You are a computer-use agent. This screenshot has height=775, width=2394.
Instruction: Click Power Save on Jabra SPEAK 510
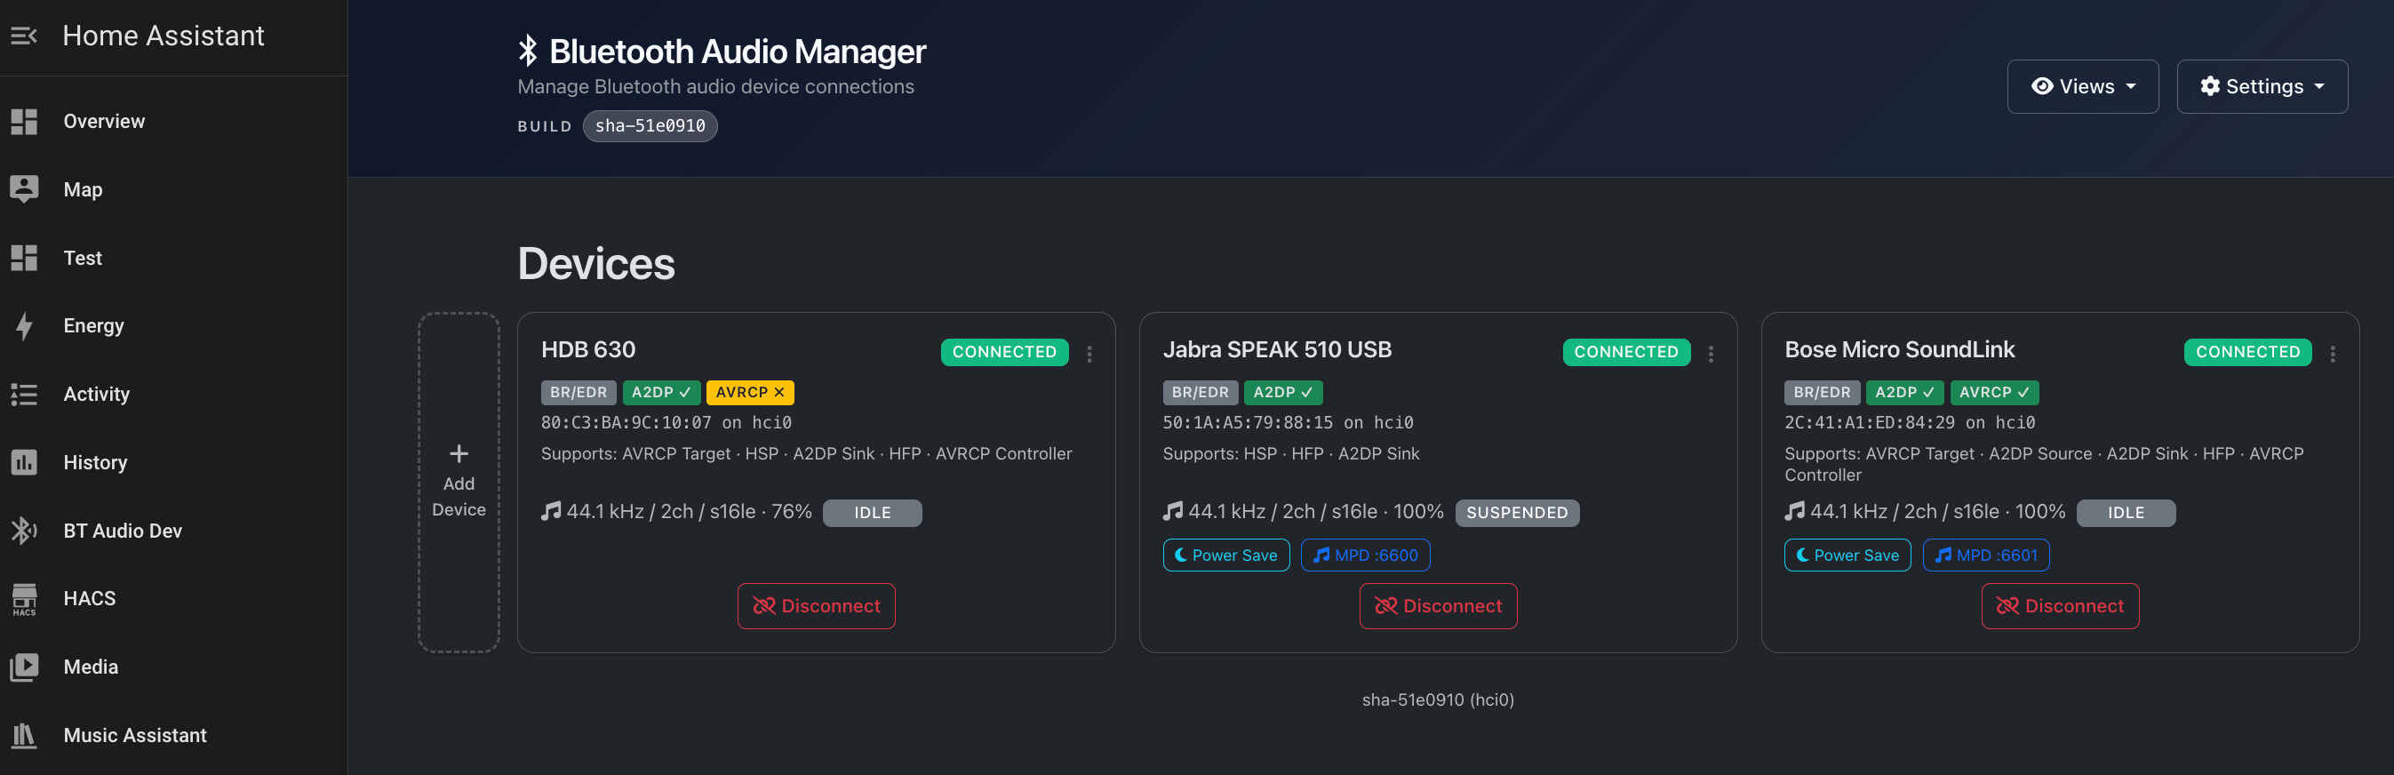[1225, 555]
